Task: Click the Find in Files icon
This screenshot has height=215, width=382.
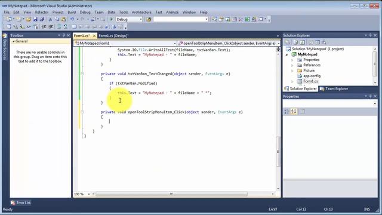Action: point(149,19)
